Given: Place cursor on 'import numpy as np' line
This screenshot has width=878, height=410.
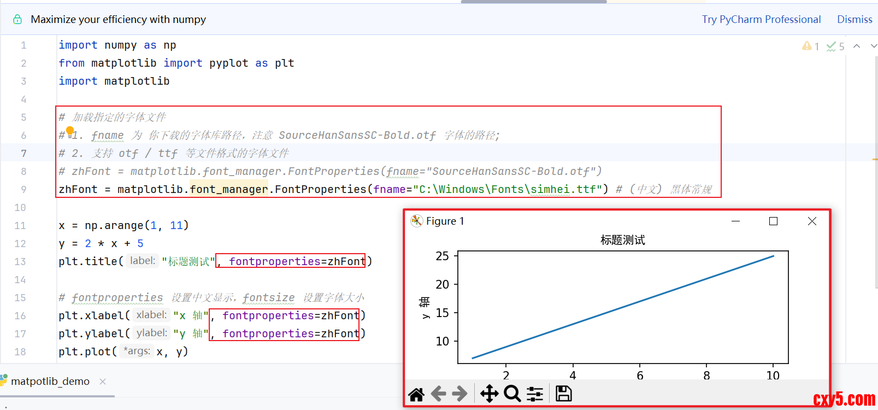Looking at the screenshot, I should [x=117, y=45].
